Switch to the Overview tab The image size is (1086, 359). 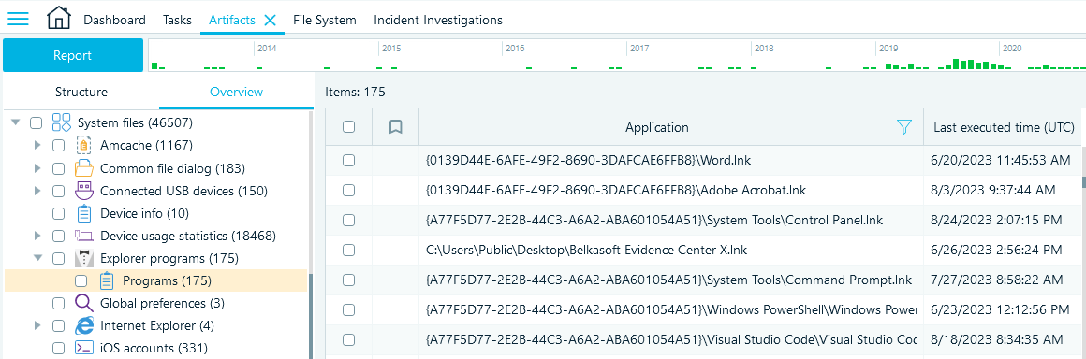[236, 92]
